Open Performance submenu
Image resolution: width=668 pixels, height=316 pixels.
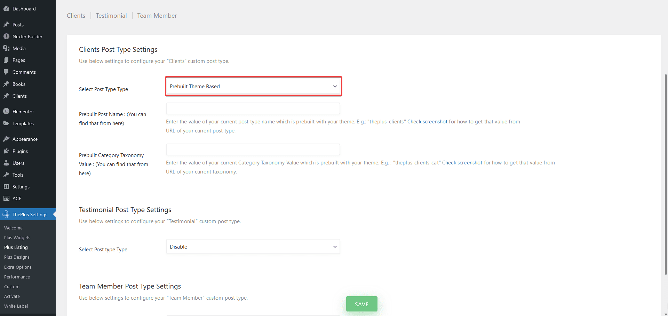tap(17, 277)
